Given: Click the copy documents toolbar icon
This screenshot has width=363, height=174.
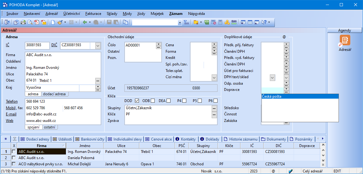Looking at the screenshot, I should (16, 22).
